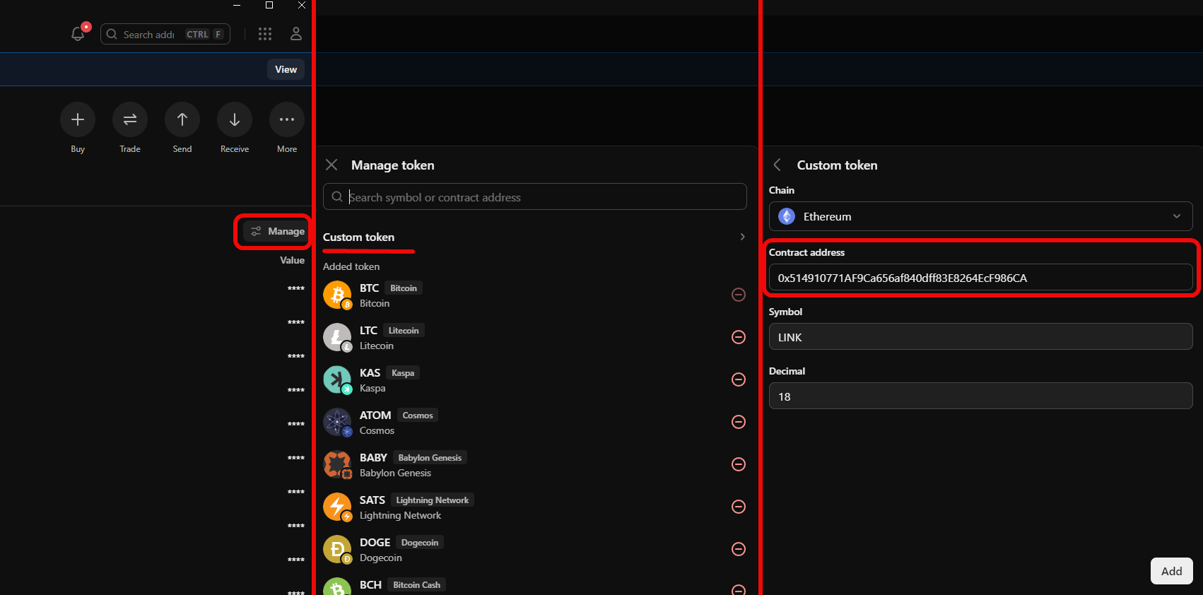This screenshot has width=1203, height=595.
Task: Open the user profile icon
Action: click(x=296, y=34)
